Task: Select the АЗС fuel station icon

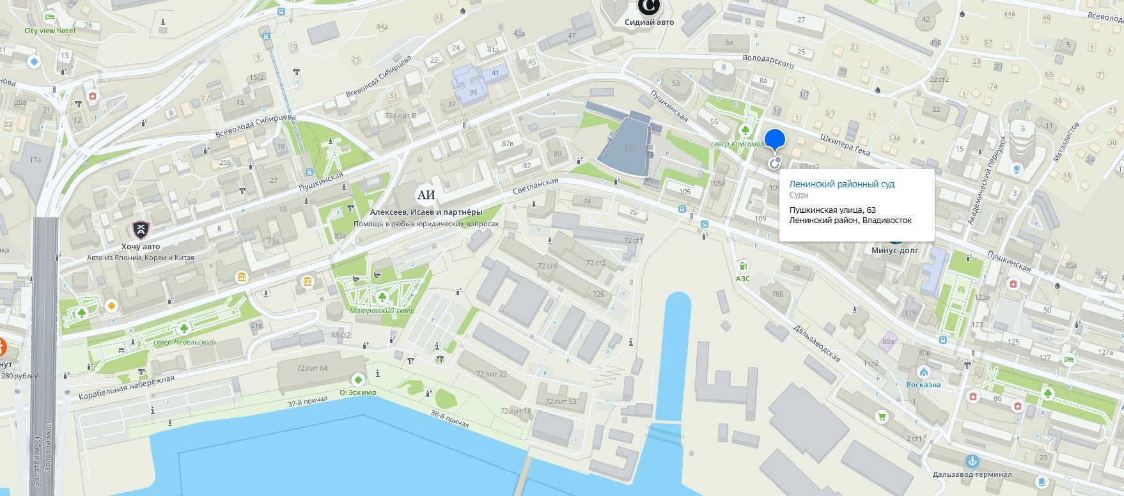Action: click(x=742, y=265)
